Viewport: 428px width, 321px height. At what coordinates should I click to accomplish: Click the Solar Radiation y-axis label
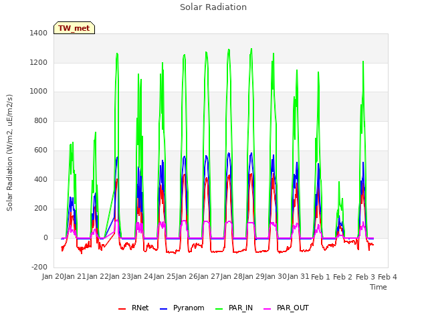click(9, 152)
